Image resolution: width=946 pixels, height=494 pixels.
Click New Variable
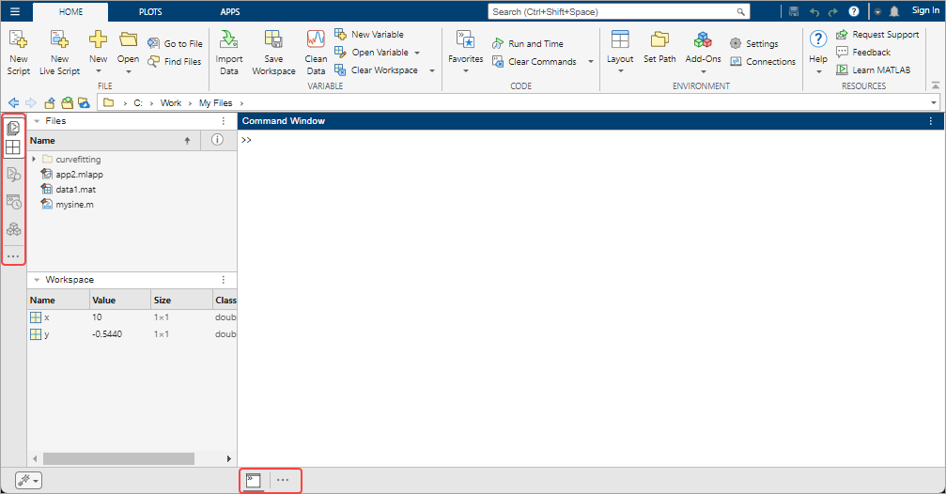(x=369, y=35)
